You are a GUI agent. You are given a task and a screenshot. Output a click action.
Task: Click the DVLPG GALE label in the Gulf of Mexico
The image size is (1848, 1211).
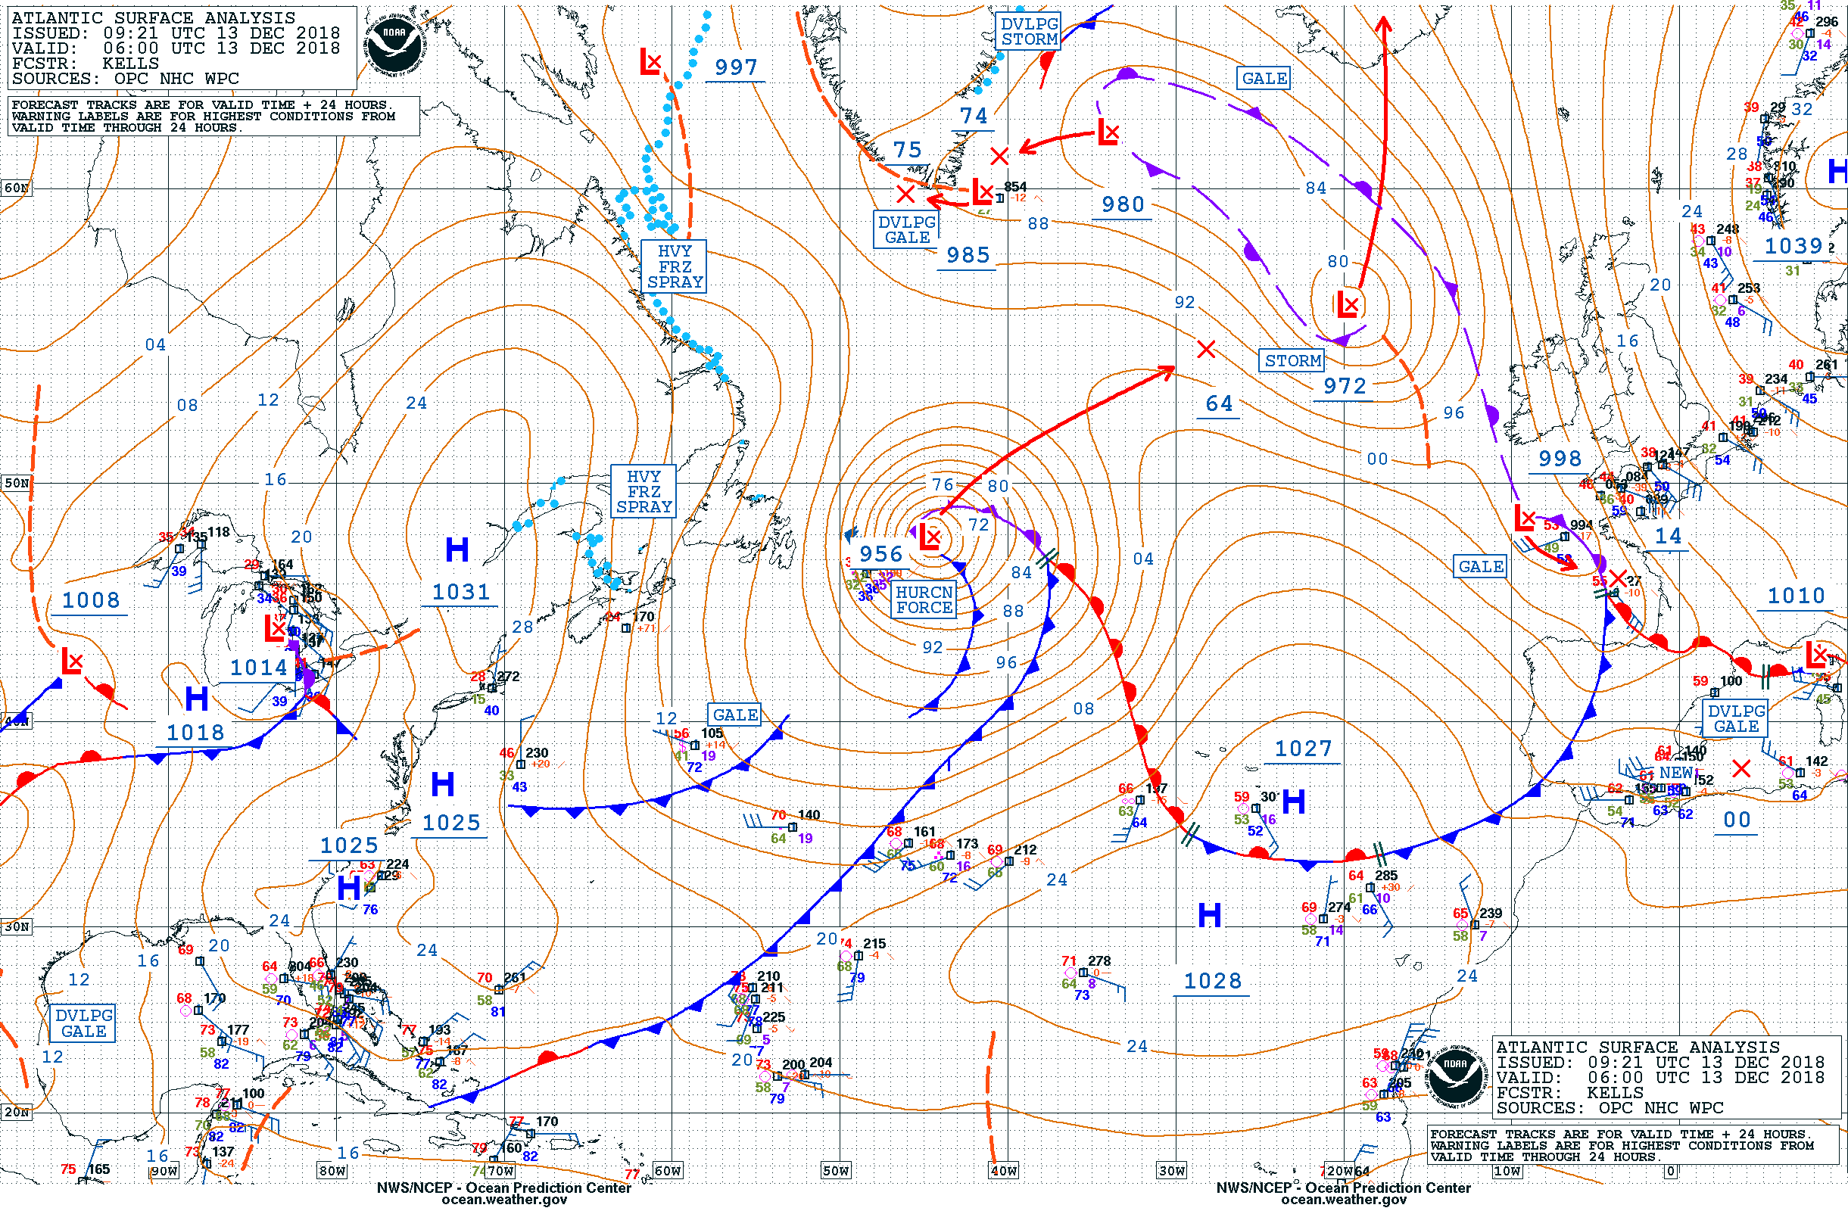(x=84, y=1023)
